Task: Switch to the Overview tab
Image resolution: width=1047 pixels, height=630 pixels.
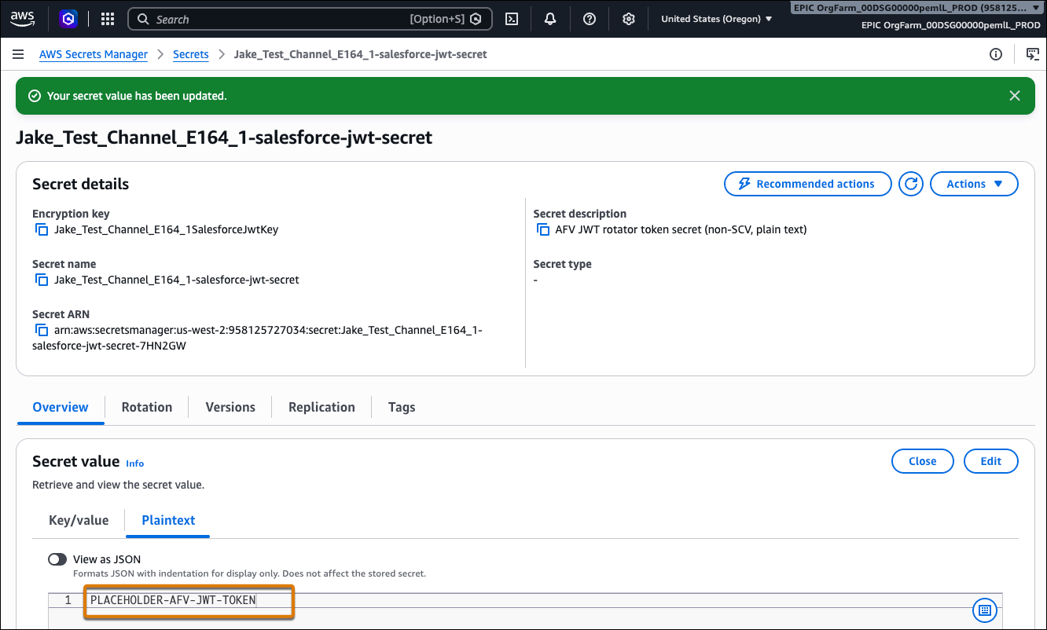Action: (x=61, y=407)
